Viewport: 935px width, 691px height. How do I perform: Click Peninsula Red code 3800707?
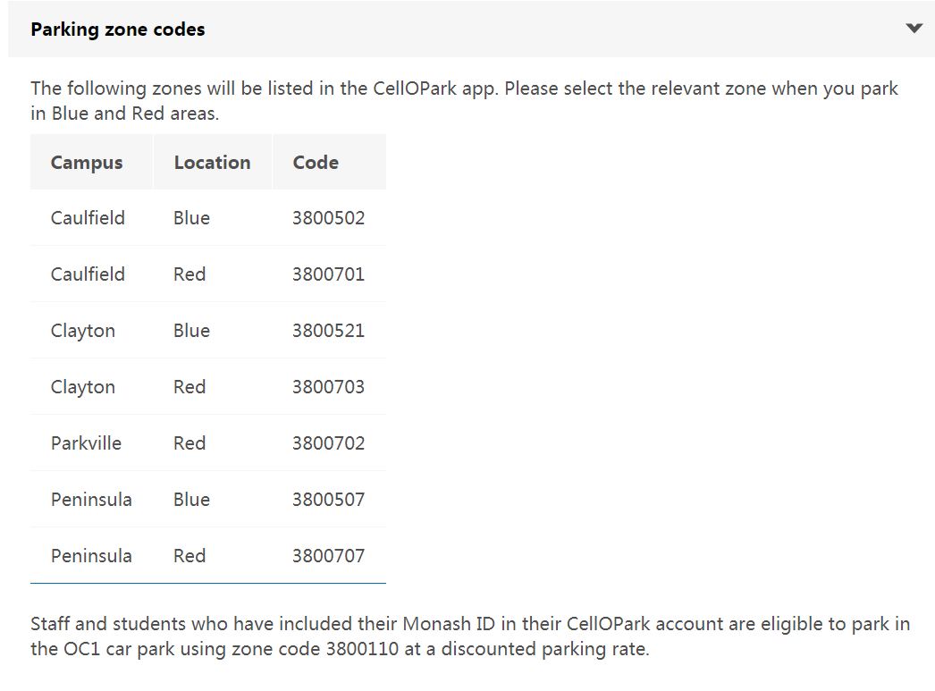coord(328,556)
